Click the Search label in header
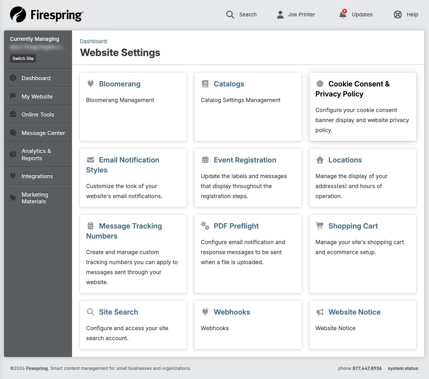Image resolution: width=429 pixels, height=379 pixels. [248, 14]
